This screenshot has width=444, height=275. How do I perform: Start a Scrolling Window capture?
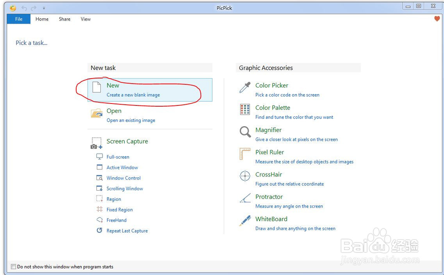pos(125,188)
